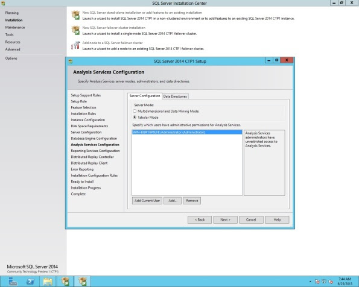Click Installation Configuration Rules step

94,175
